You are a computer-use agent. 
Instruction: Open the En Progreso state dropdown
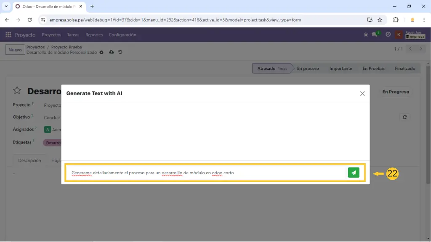coord(395,92)
